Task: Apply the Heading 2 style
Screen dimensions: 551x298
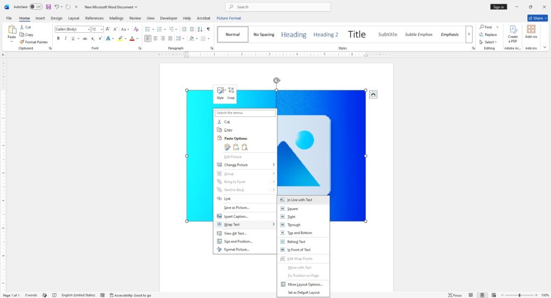Action: (326, 34)
